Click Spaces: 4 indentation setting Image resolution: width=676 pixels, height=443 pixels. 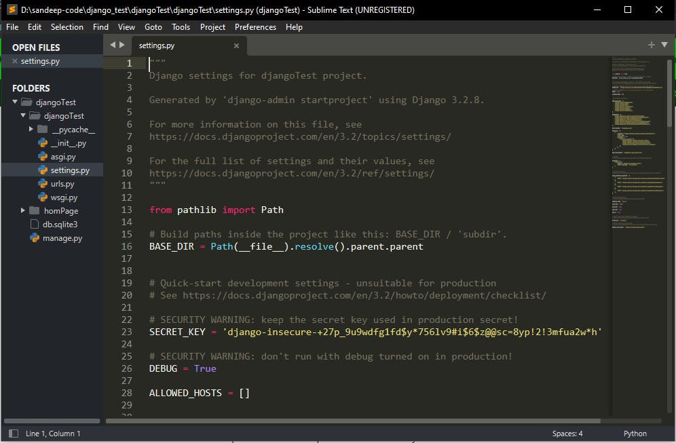click(x=567, y=434)
